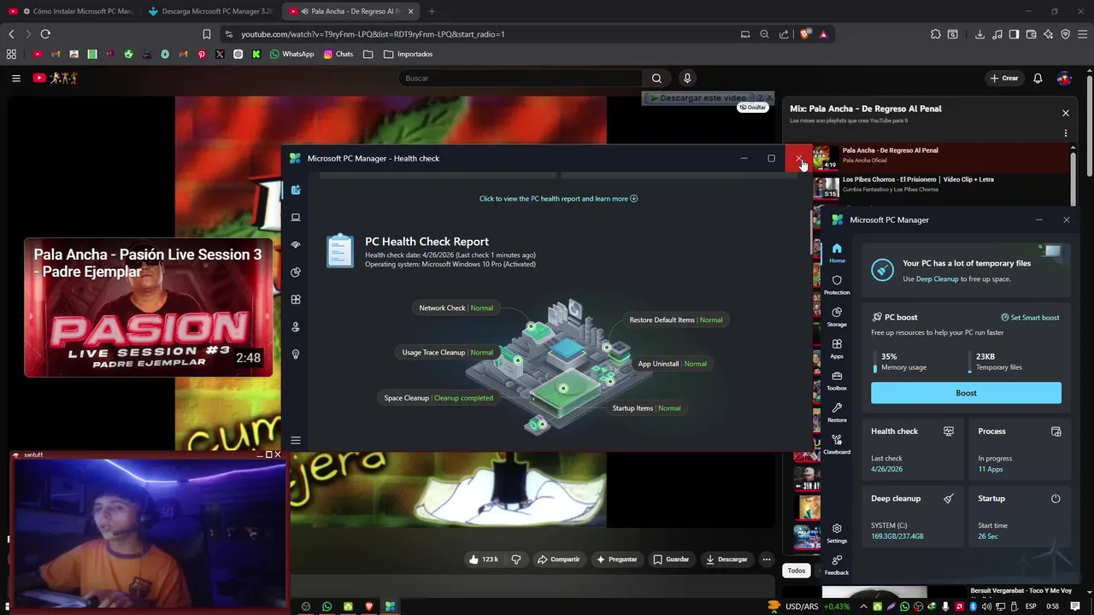The image size is (1094, 615).
Task: Click Usage Trace Cleanup Normal label
Action: (x=448, y=353)
